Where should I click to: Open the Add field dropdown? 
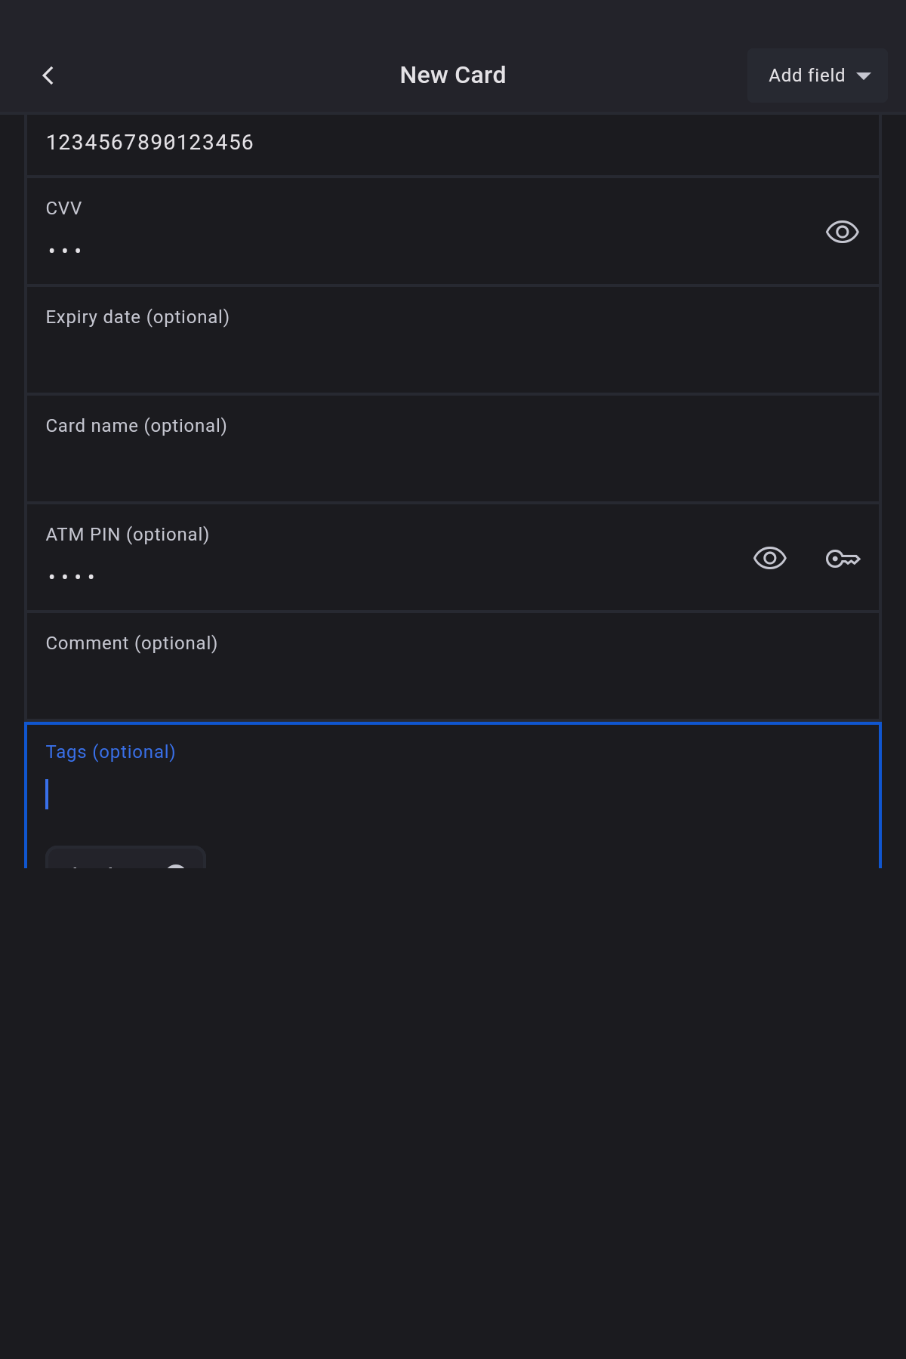click(806, 75)
